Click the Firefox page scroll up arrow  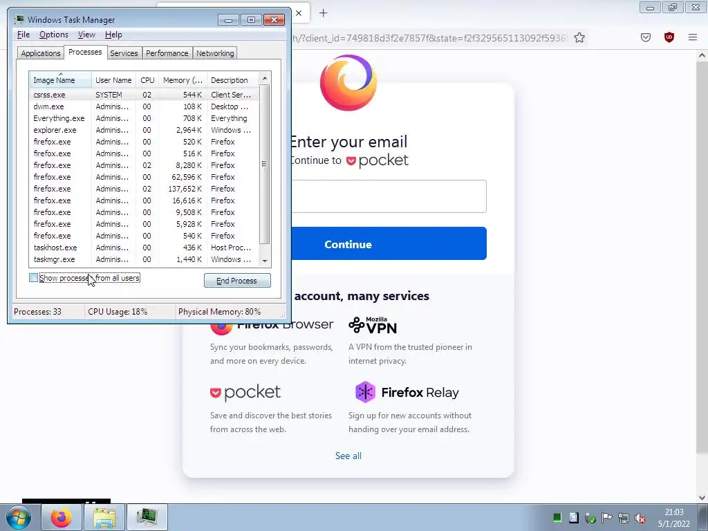tap(702, 55)
